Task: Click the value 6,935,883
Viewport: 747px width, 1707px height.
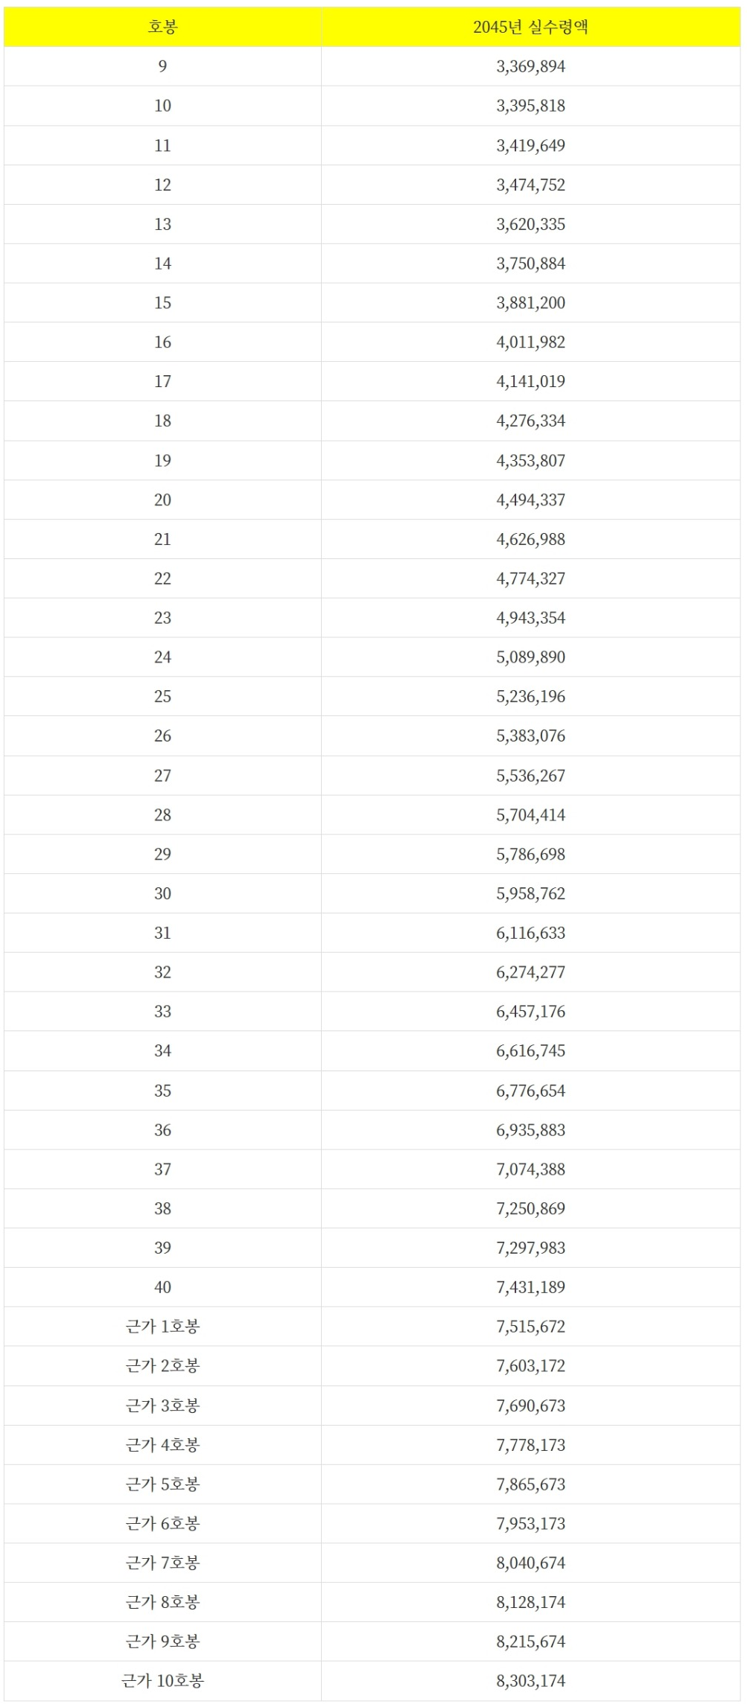Action: tap(531, 1130)
